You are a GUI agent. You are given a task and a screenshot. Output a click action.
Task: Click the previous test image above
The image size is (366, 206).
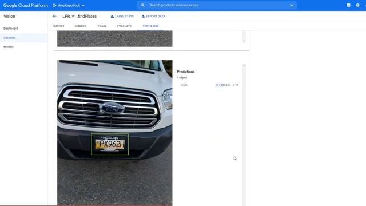pos(115,38)
